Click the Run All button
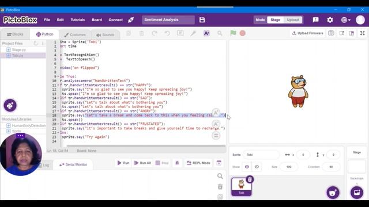This screenshot has height=207, width=369. pos(142,163)
